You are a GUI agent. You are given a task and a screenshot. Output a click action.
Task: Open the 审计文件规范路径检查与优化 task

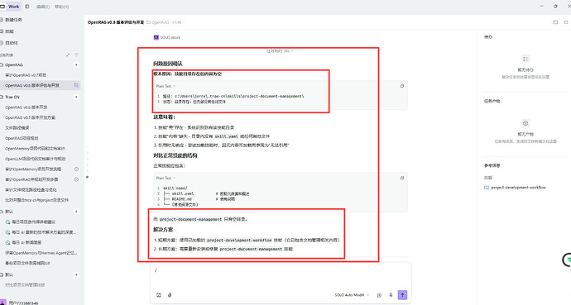coord(31,190)
